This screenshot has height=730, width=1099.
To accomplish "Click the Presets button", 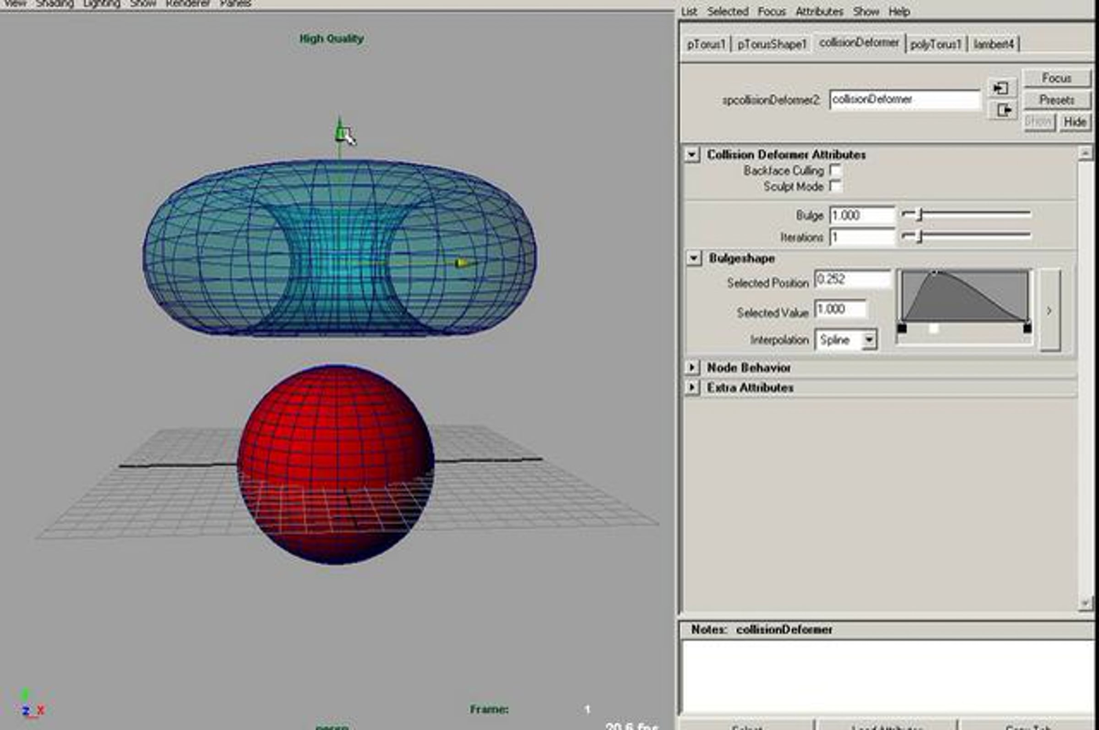I will [1056, 100].
